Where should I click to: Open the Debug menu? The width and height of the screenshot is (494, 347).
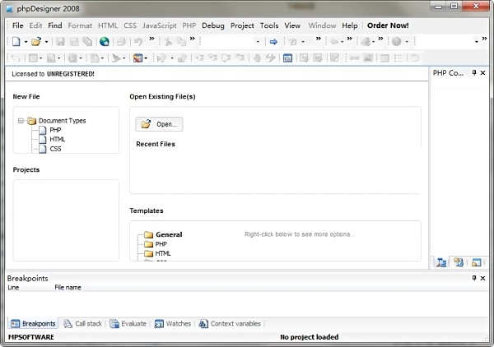pos(212,25)
